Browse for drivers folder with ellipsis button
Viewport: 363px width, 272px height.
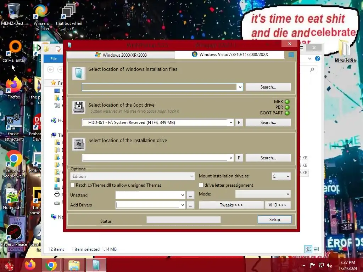(190, 205)
